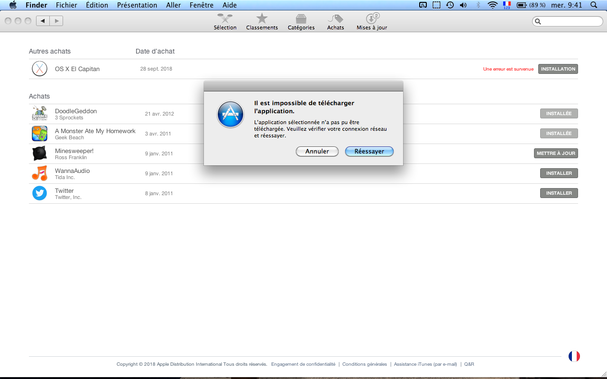Click the French flag country selector
The height and width of the screenshot is (379, 607).
tap(574, 356)
